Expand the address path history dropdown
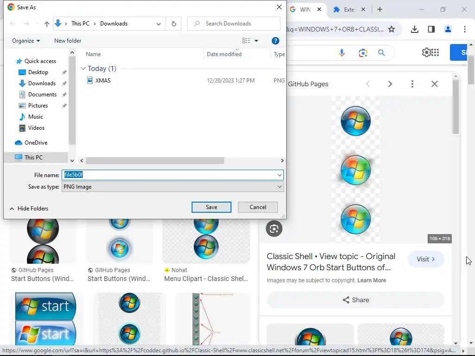Viewport: 475px width, 356px height. pos(159,24)
